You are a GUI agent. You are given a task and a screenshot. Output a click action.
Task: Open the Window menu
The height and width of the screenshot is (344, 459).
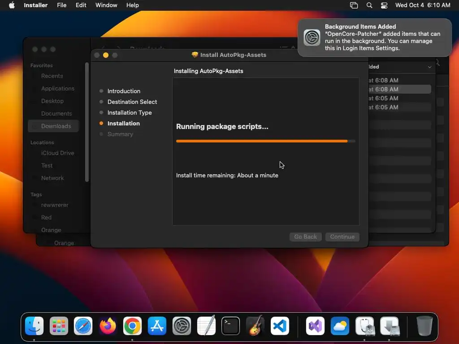coord(106,5)
